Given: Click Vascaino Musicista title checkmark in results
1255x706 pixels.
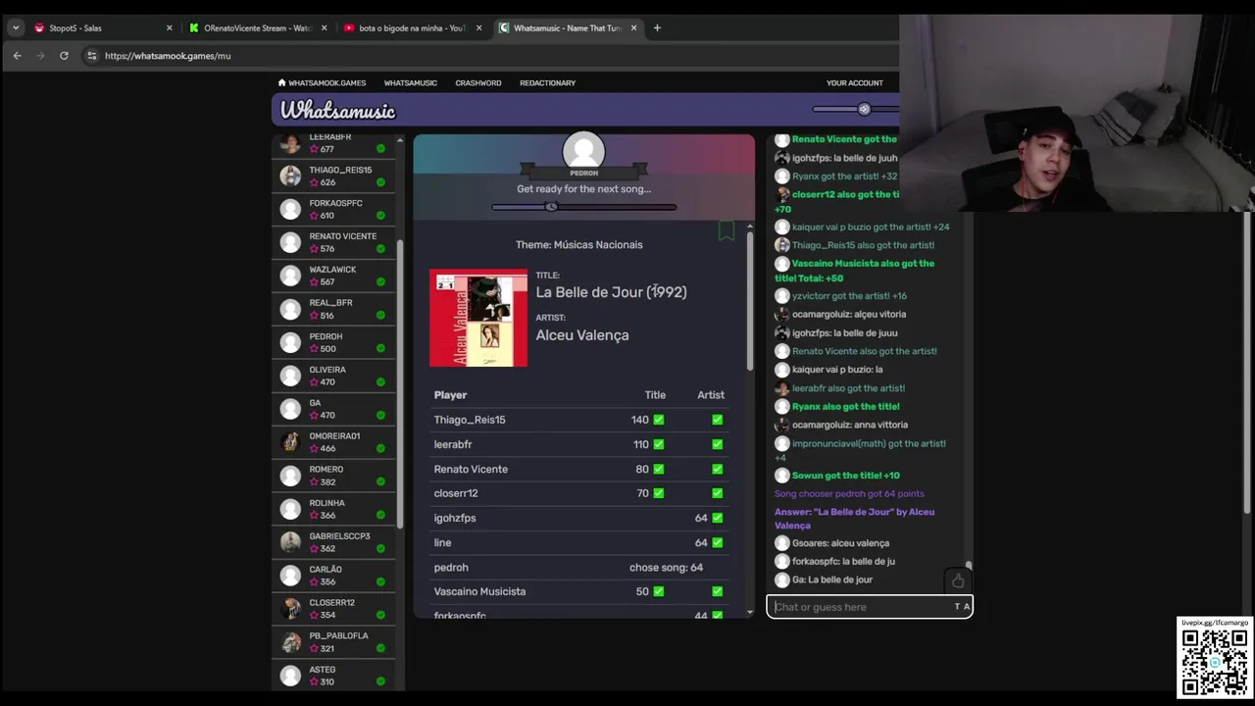Looking at the screenshot, I should coord(659,591).
